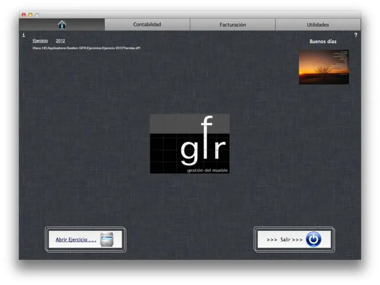Image resolution: width=380 pixels, height=285 pixels.
Task: Close the window with the red button
Action: coord(23,15)
